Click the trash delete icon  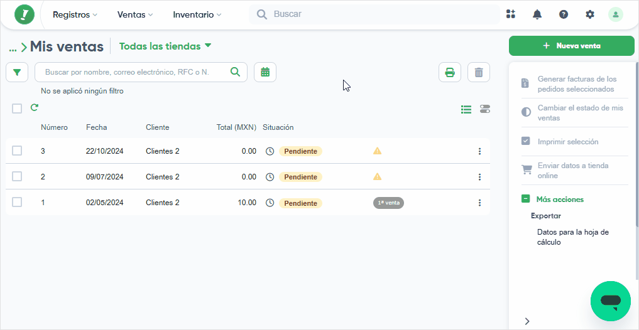[x=479, y=73]
